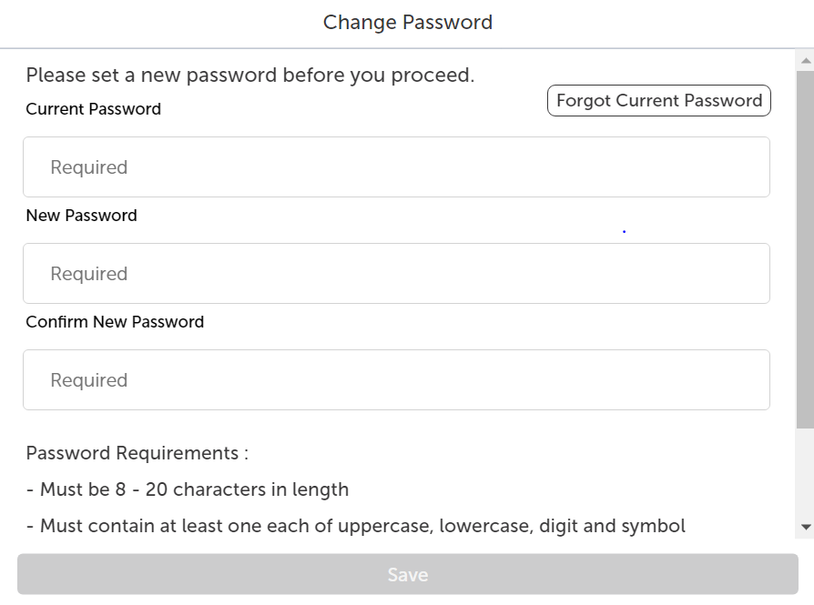814x605 pixels.
Task: Click the Required placeholder in New Password
Action: coord(88,273)
